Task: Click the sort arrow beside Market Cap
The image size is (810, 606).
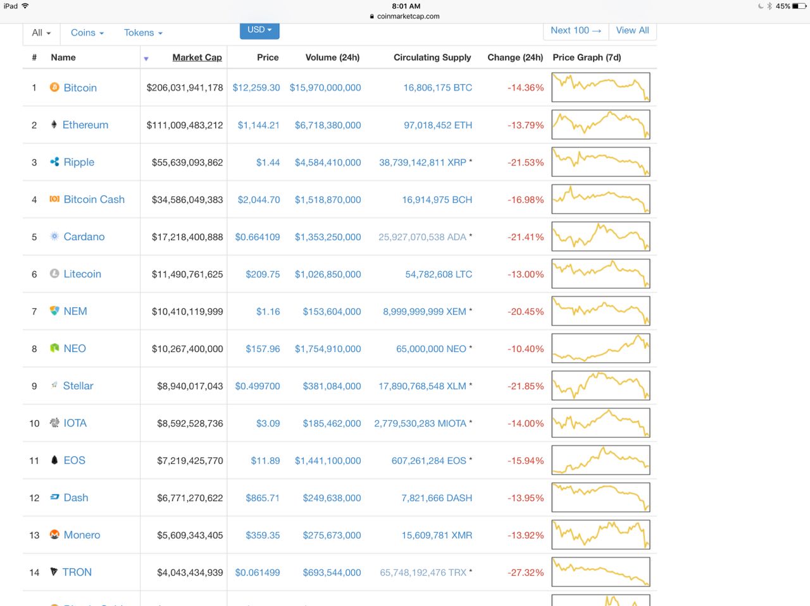Action: point(146,59)
